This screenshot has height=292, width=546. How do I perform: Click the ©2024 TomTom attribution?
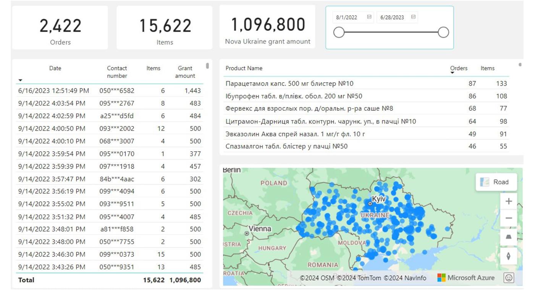click(x=359, y=278)
